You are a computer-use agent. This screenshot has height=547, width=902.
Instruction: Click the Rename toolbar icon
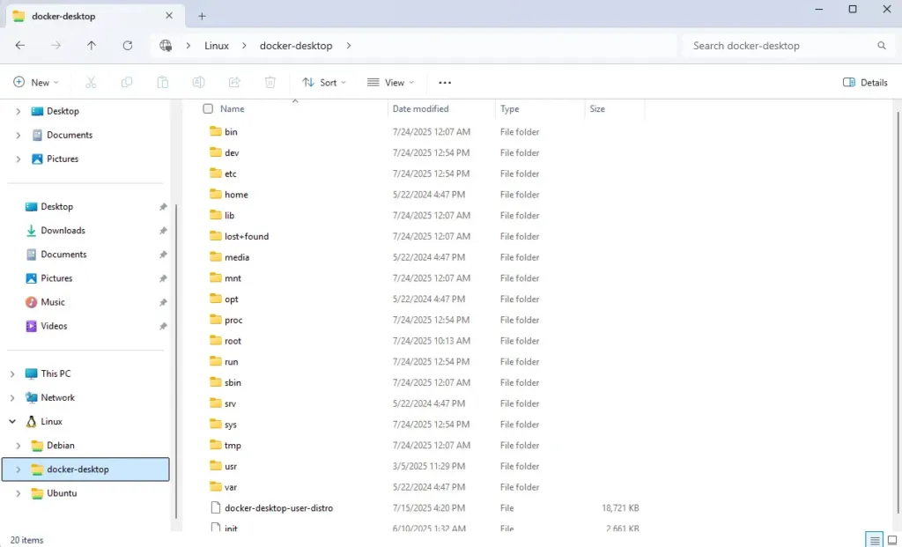pyautogui.click(x=198, y=82)
